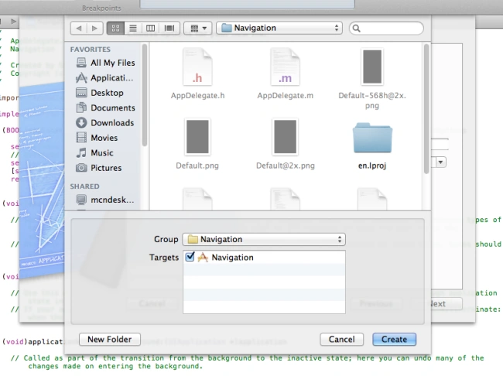
Task: Open the Group Navigation dropdown
Action: (x=264, y=239)
